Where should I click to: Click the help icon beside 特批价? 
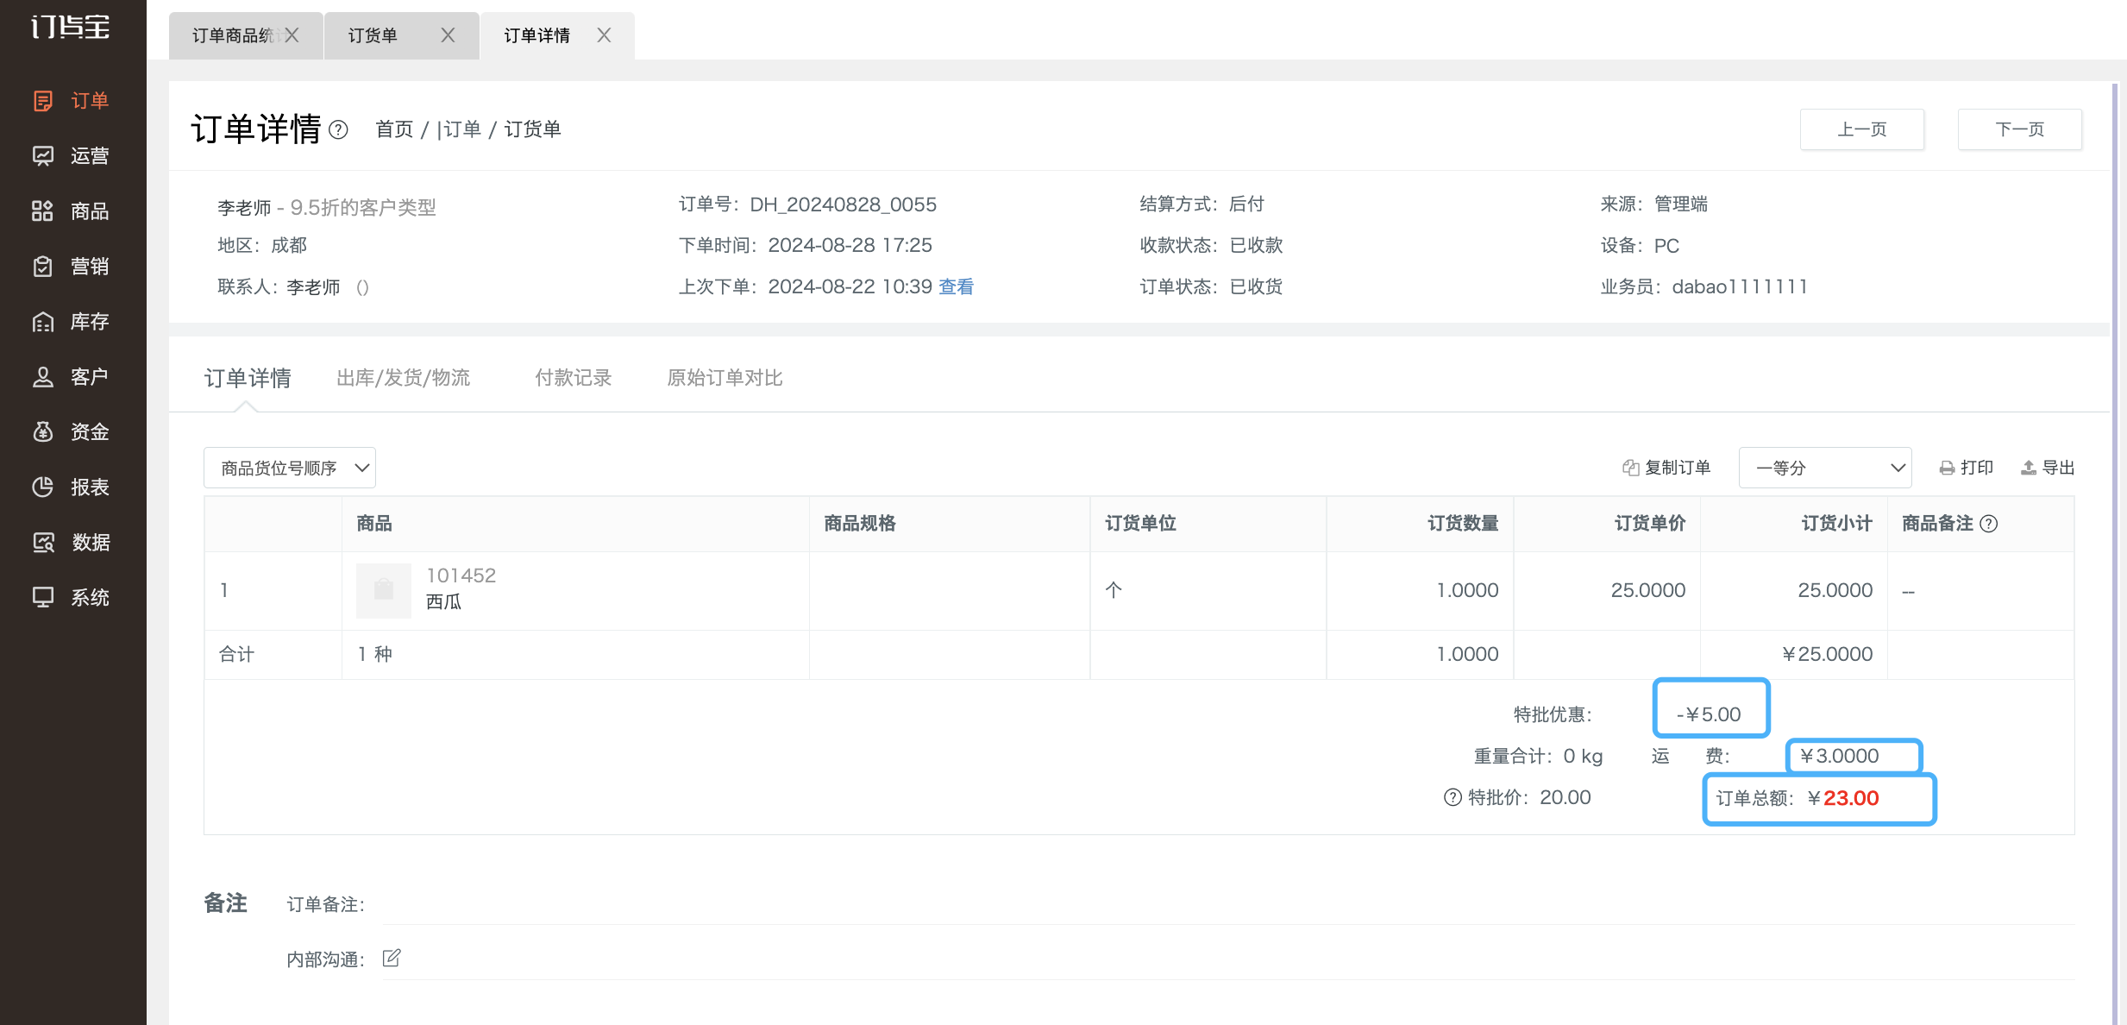coord(1453,797)
